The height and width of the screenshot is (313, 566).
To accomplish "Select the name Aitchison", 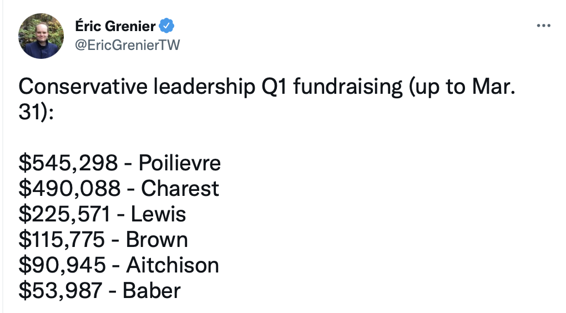I will tap(173, 265).
